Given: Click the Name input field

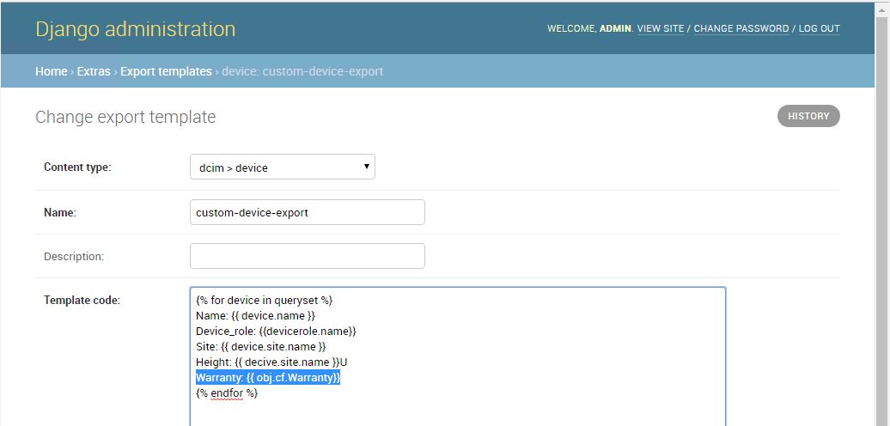Looking at the screenshot, I should pos(307,212).
